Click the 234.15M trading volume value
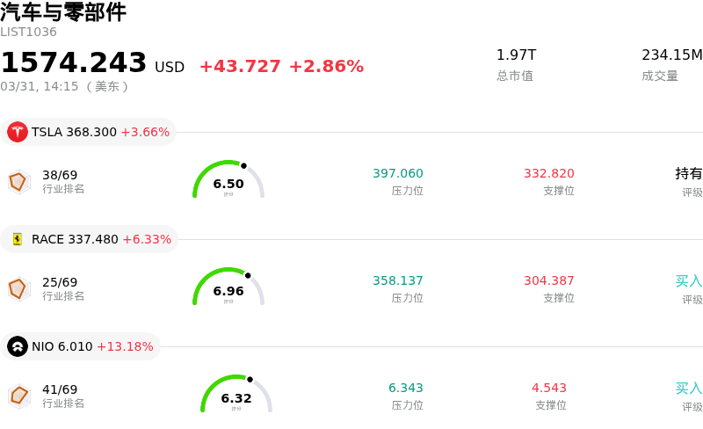 click(x=671, y=55)
